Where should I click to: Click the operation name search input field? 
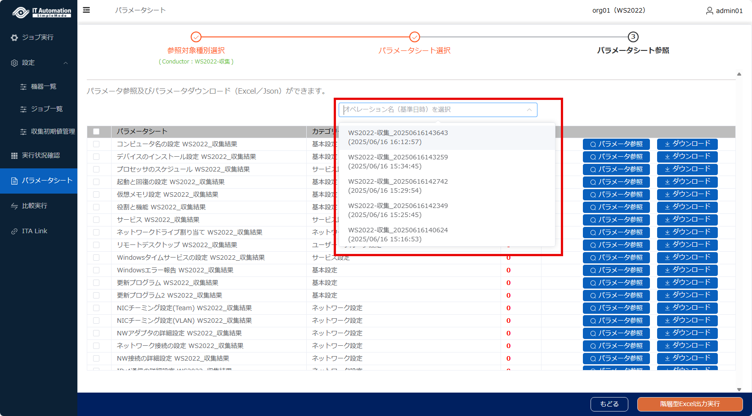point(432,110)
